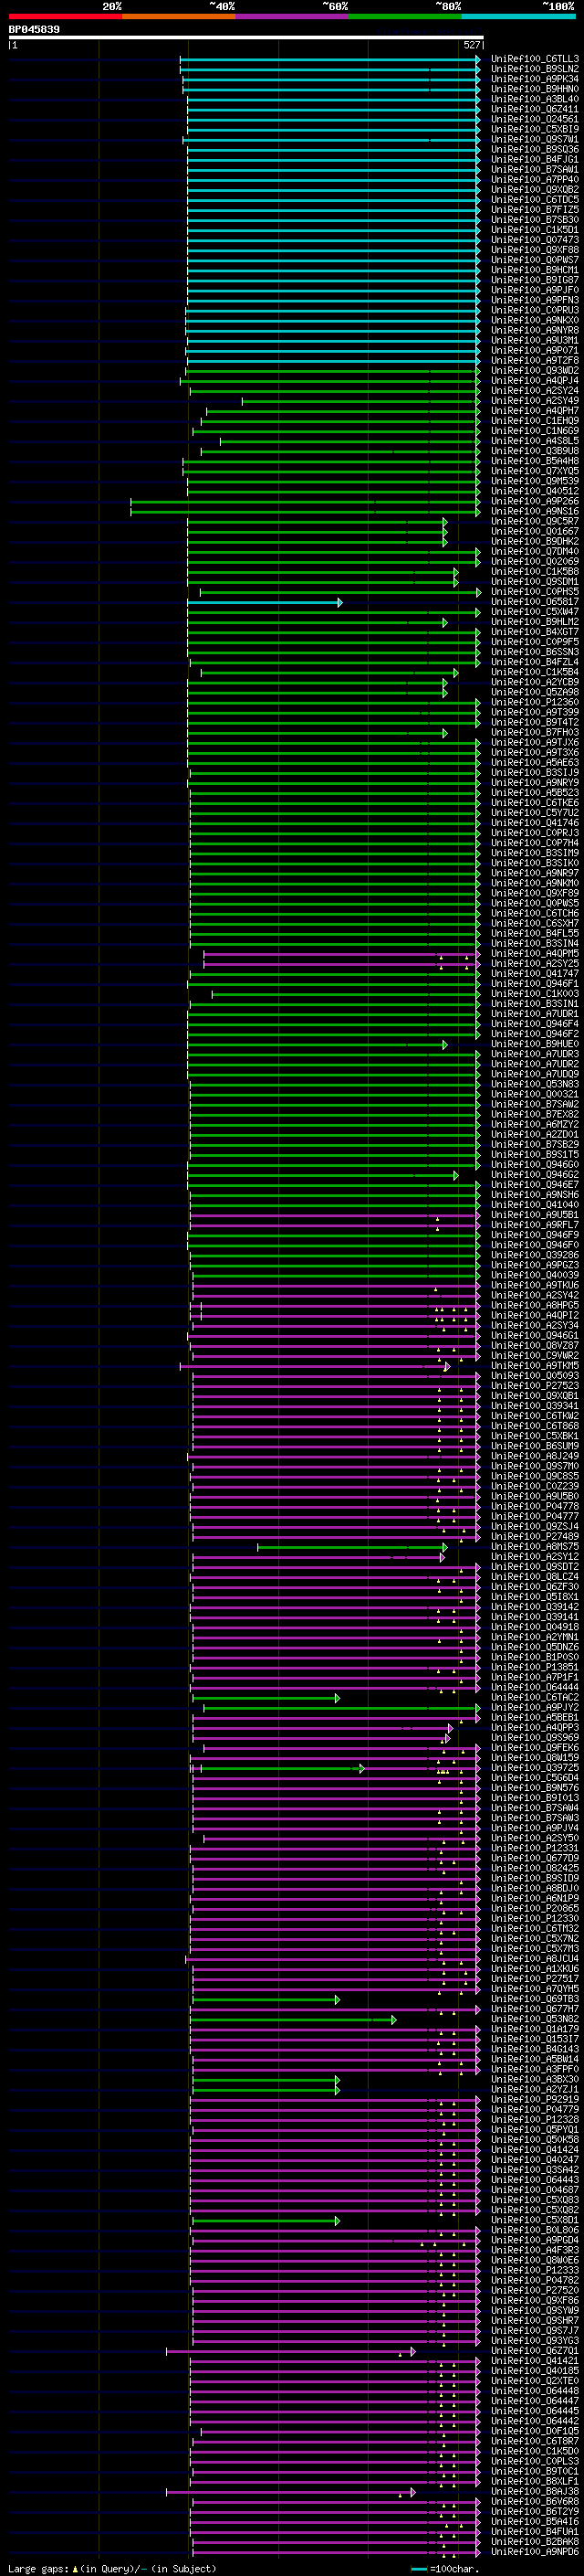Click the UniRef100_P04782 label
This screenshot has width=584, height=2576.
click(x=535, y=2280)
